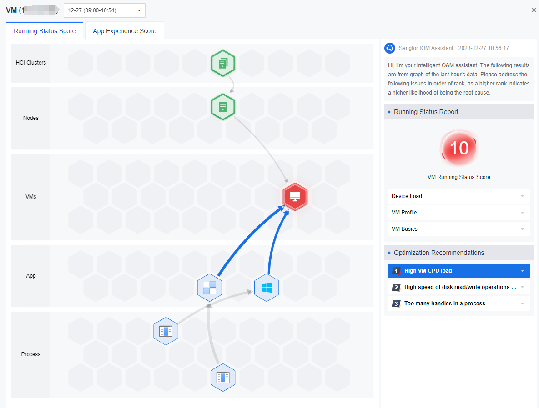Click the red score 10 indicator
Screen dimensions: 539x408
click(x=458, y=148)
